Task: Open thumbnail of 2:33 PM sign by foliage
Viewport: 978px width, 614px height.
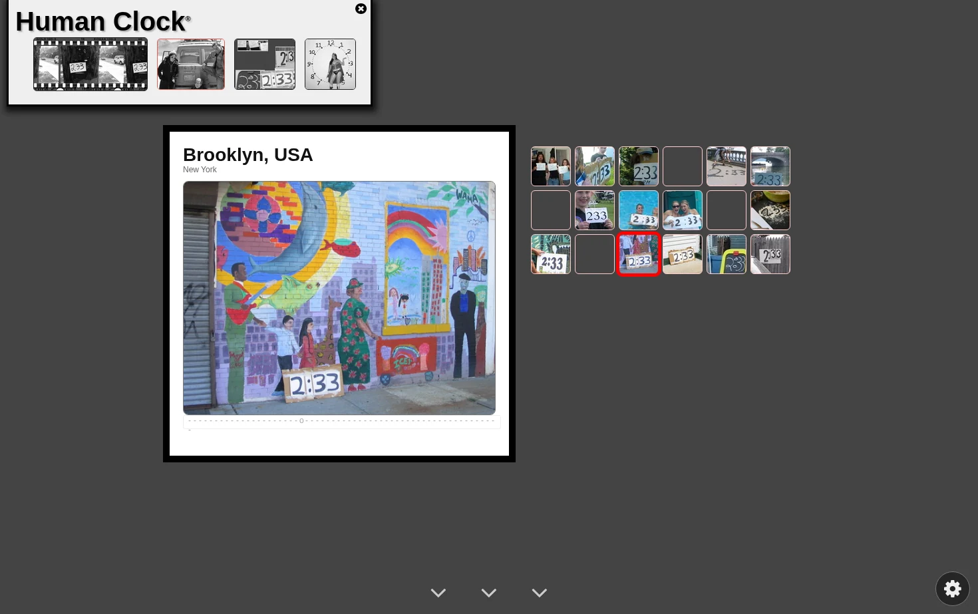Action: (x=639, y=166)
